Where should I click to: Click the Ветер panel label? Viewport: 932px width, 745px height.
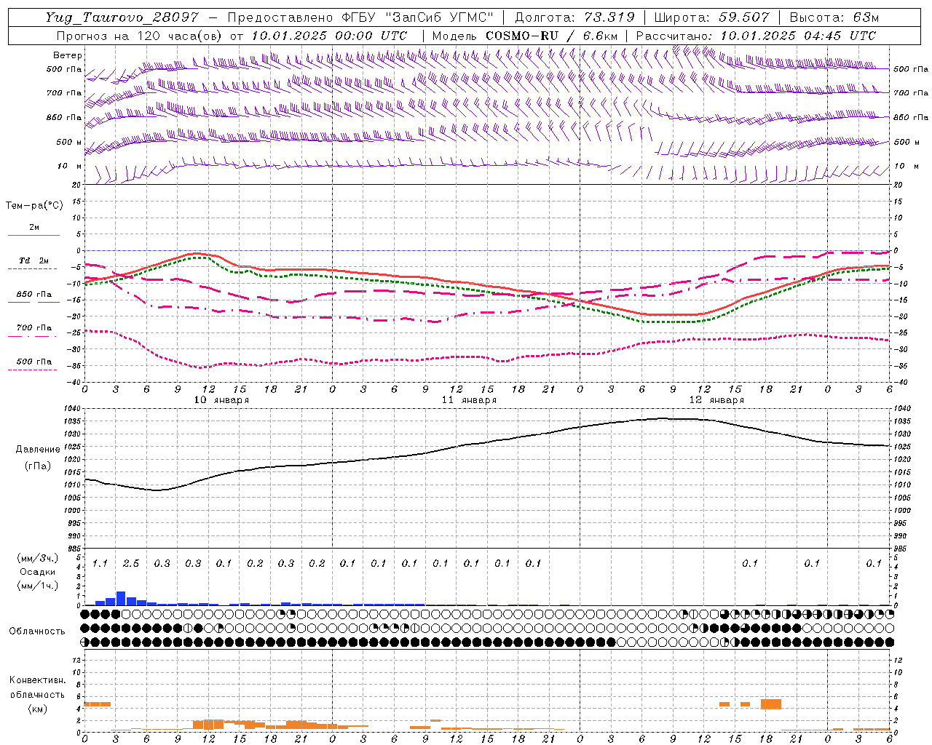(68, 55)
